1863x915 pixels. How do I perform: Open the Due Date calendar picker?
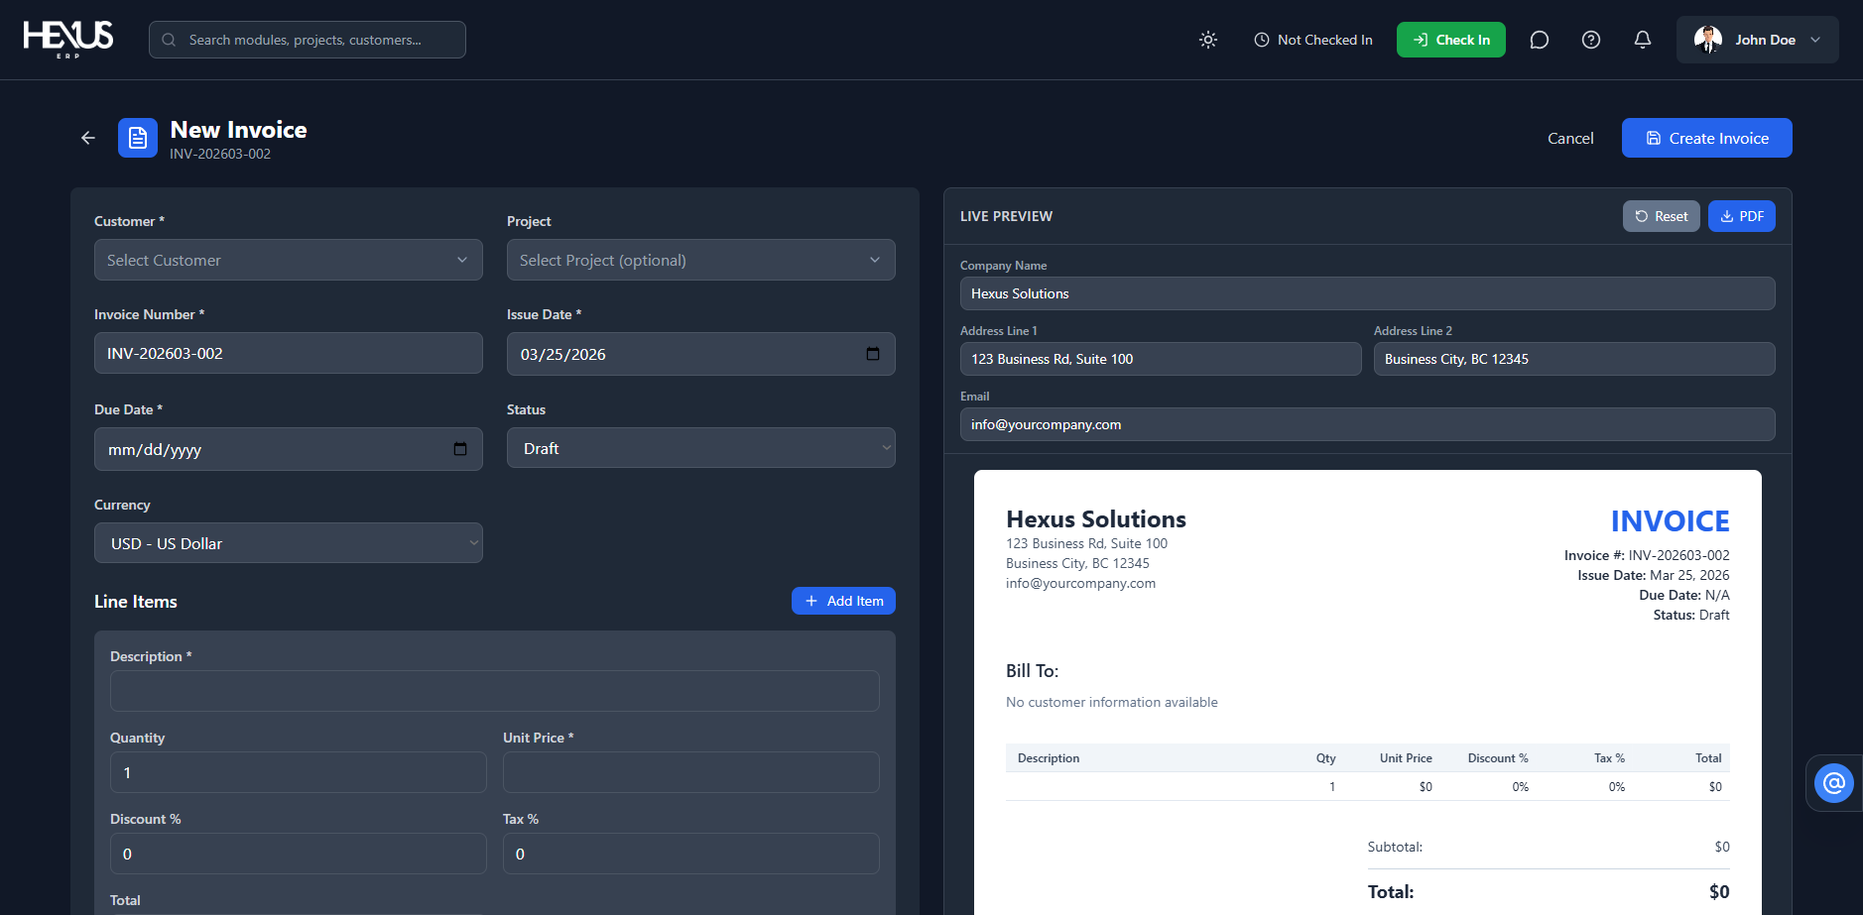click(460, 449)
